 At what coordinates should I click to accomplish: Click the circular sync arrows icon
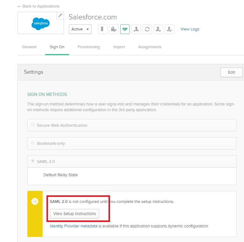click(147, 29)
